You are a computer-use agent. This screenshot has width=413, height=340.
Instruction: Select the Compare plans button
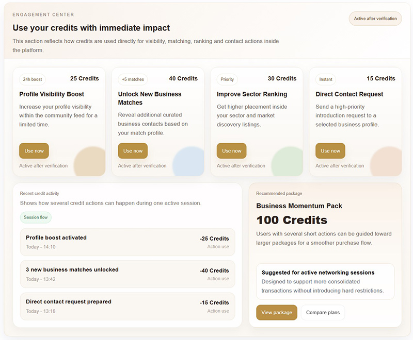(x=323, y=312)
